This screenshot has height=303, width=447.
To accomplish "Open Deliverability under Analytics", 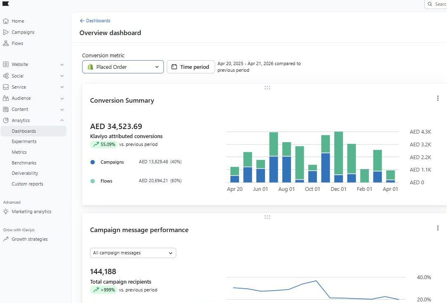I will point(25,173).
